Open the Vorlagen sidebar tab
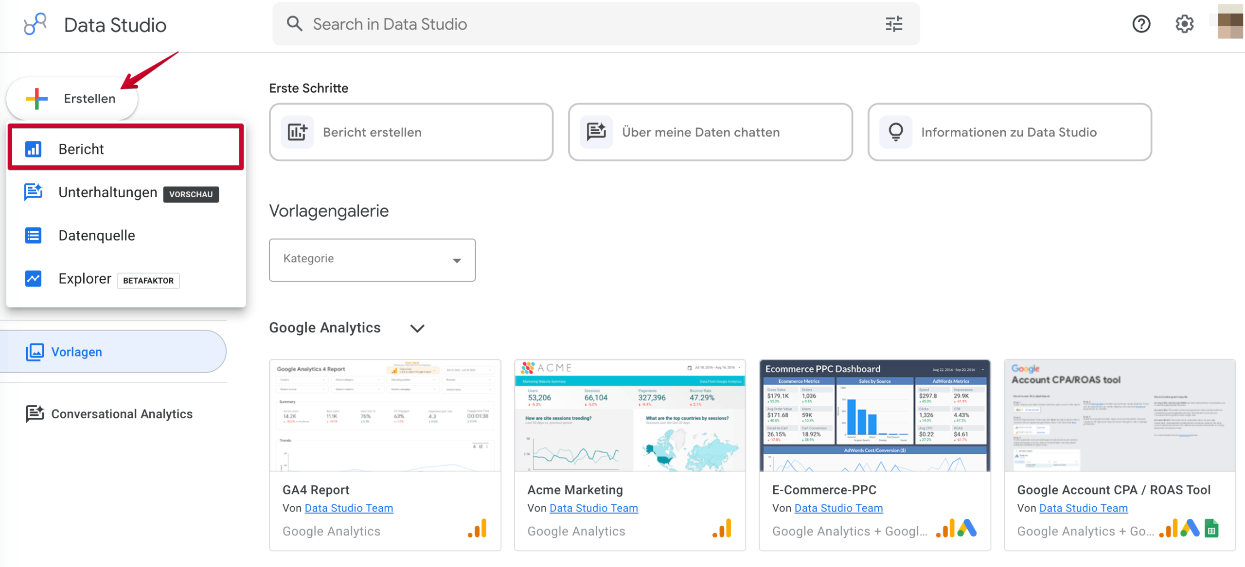The height and width of the screenshot is (567, 1245). tap(113, 352)
